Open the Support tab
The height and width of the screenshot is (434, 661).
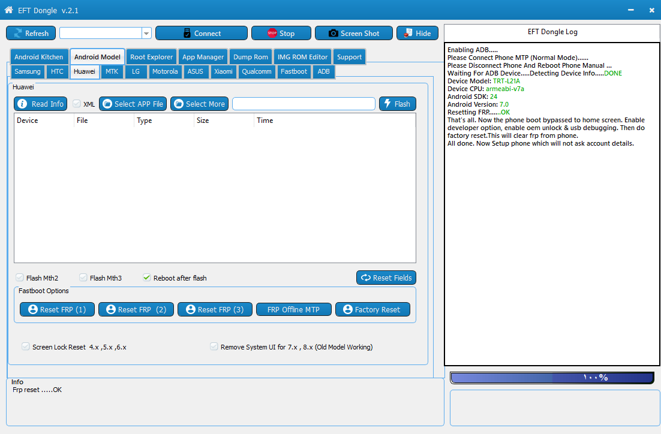coord(349,57)
